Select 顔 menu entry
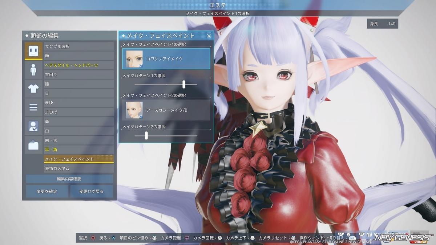This screenshot has height=245, width=436. click(79, 56)
